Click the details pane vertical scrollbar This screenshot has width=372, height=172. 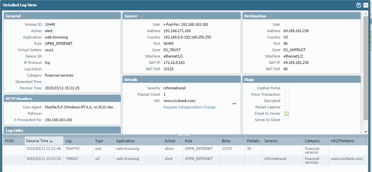pos(366,67)
